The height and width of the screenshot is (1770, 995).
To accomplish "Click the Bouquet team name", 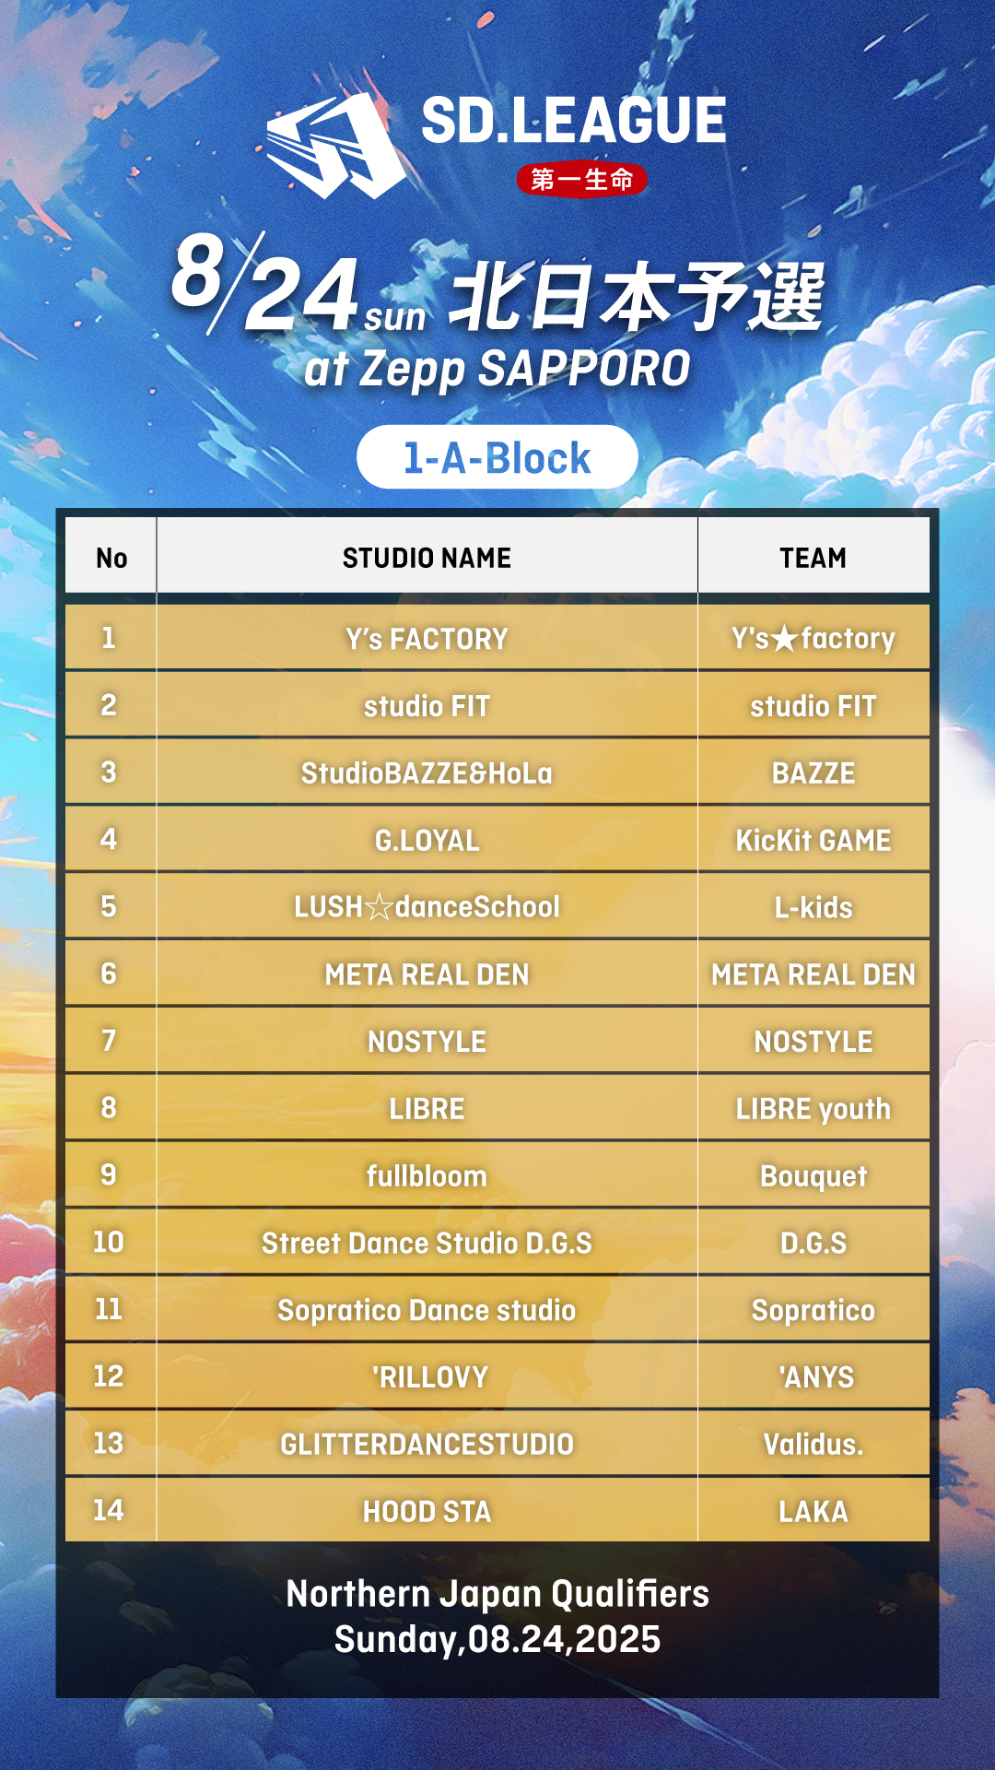I will 814,1176.
